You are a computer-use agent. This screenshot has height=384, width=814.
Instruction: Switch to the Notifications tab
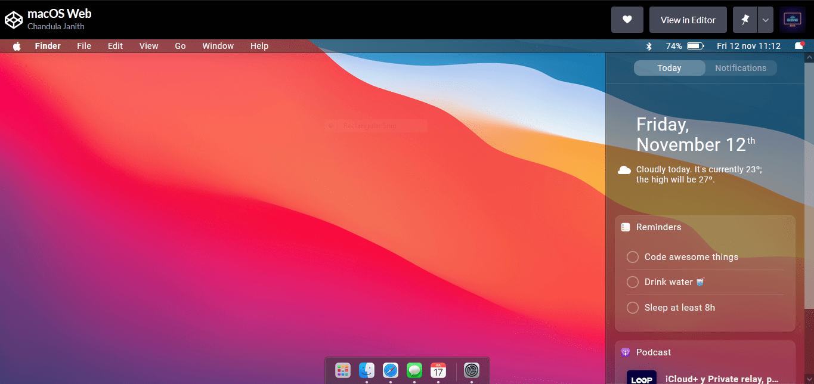click(741, 68)
